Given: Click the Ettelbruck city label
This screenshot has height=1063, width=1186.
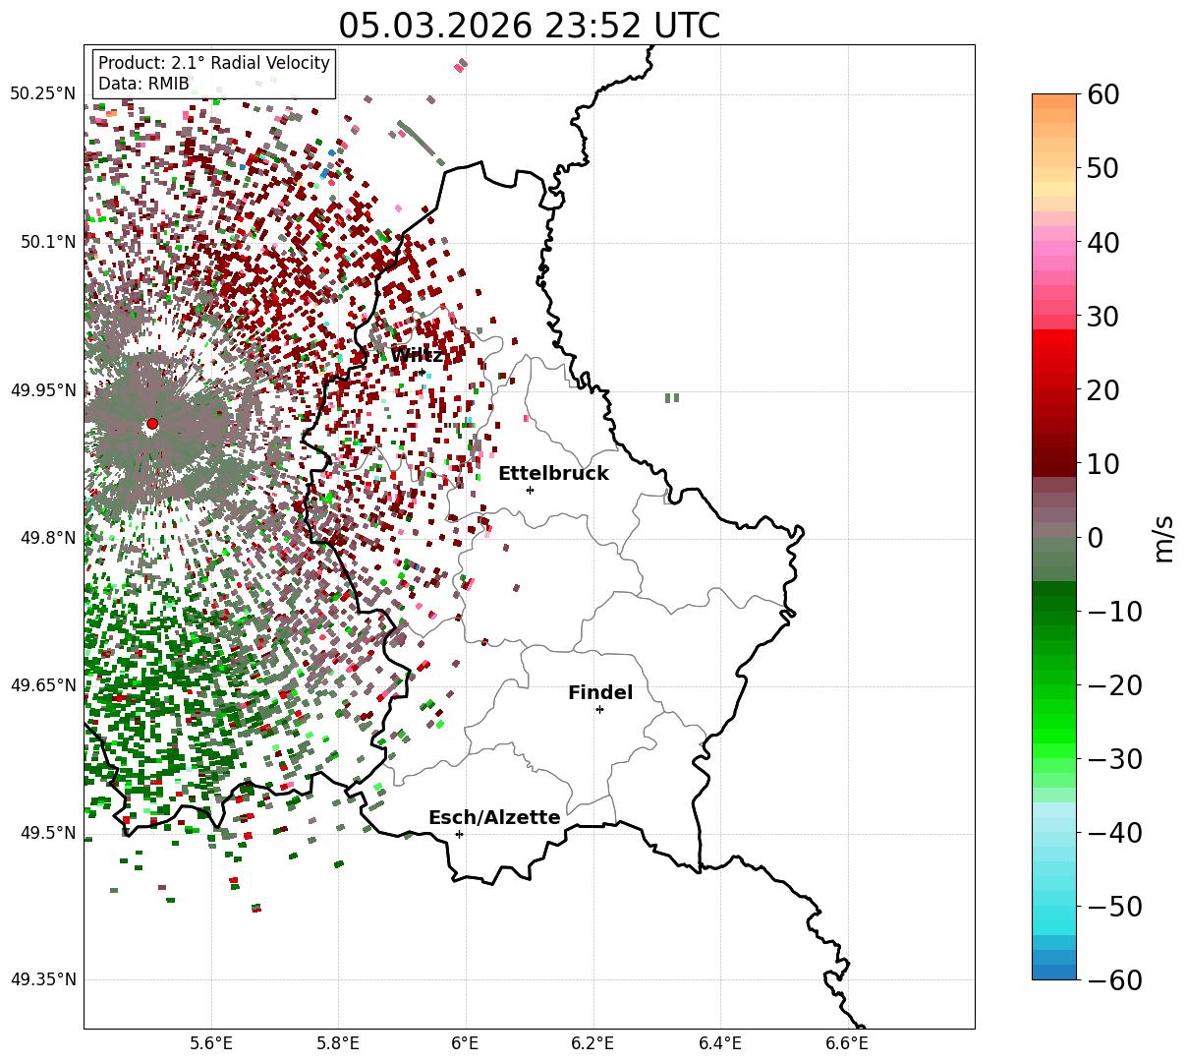Looking at the screenshot, I should click(x=553, y=473).
